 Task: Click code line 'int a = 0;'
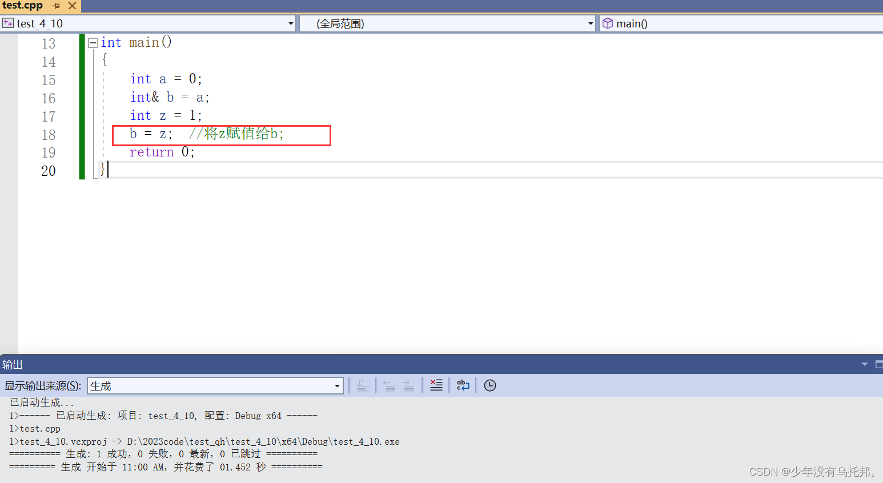coord(166,79)
